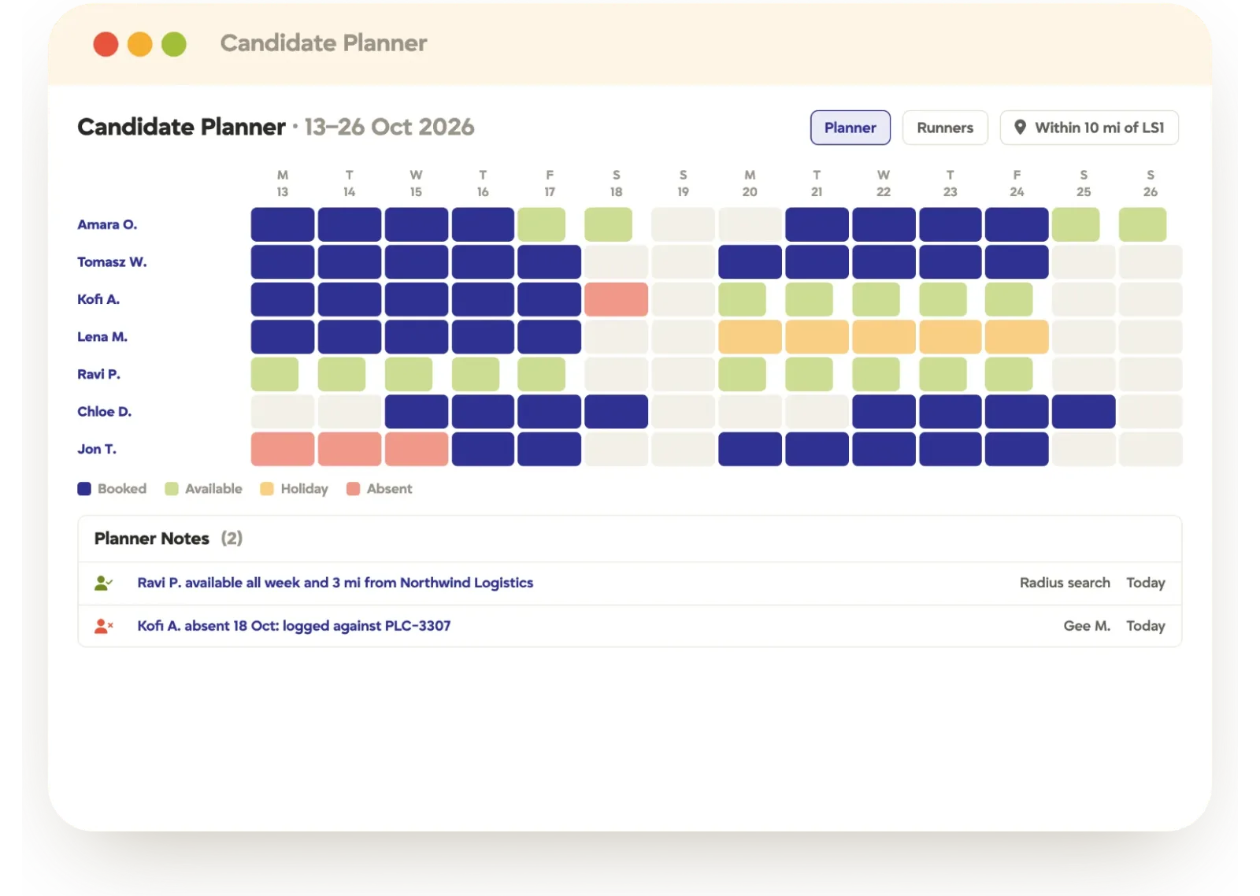Select Chloe D.'s booked cell on Saturday 25
The width and height of the screenshot is (1260, 896).
click(x=1084, y=411)
